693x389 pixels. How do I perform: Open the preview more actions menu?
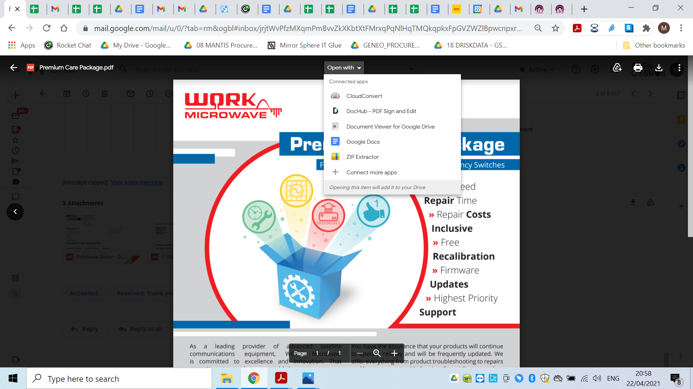679,68
